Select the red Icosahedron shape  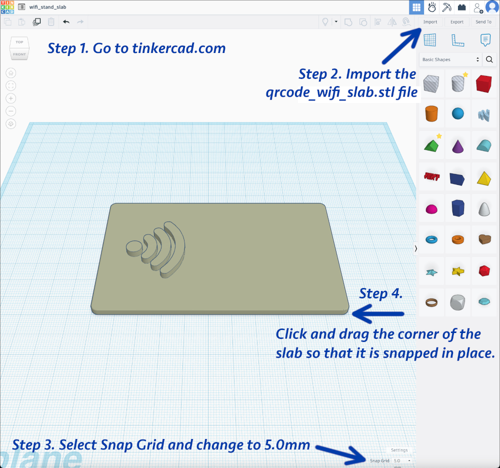point(484,271)
